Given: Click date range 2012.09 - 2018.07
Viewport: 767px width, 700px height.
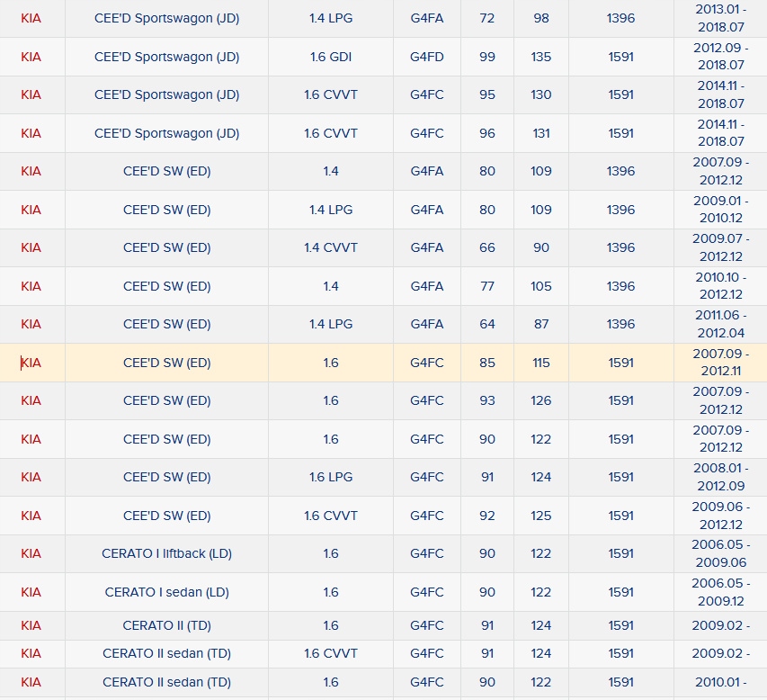Looking at the screenshot, I should (x=721, y=57).
